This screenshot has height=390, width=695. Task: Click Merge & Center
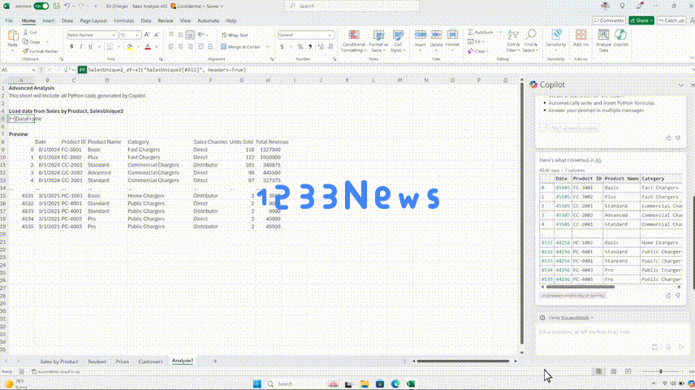point(240,46)
